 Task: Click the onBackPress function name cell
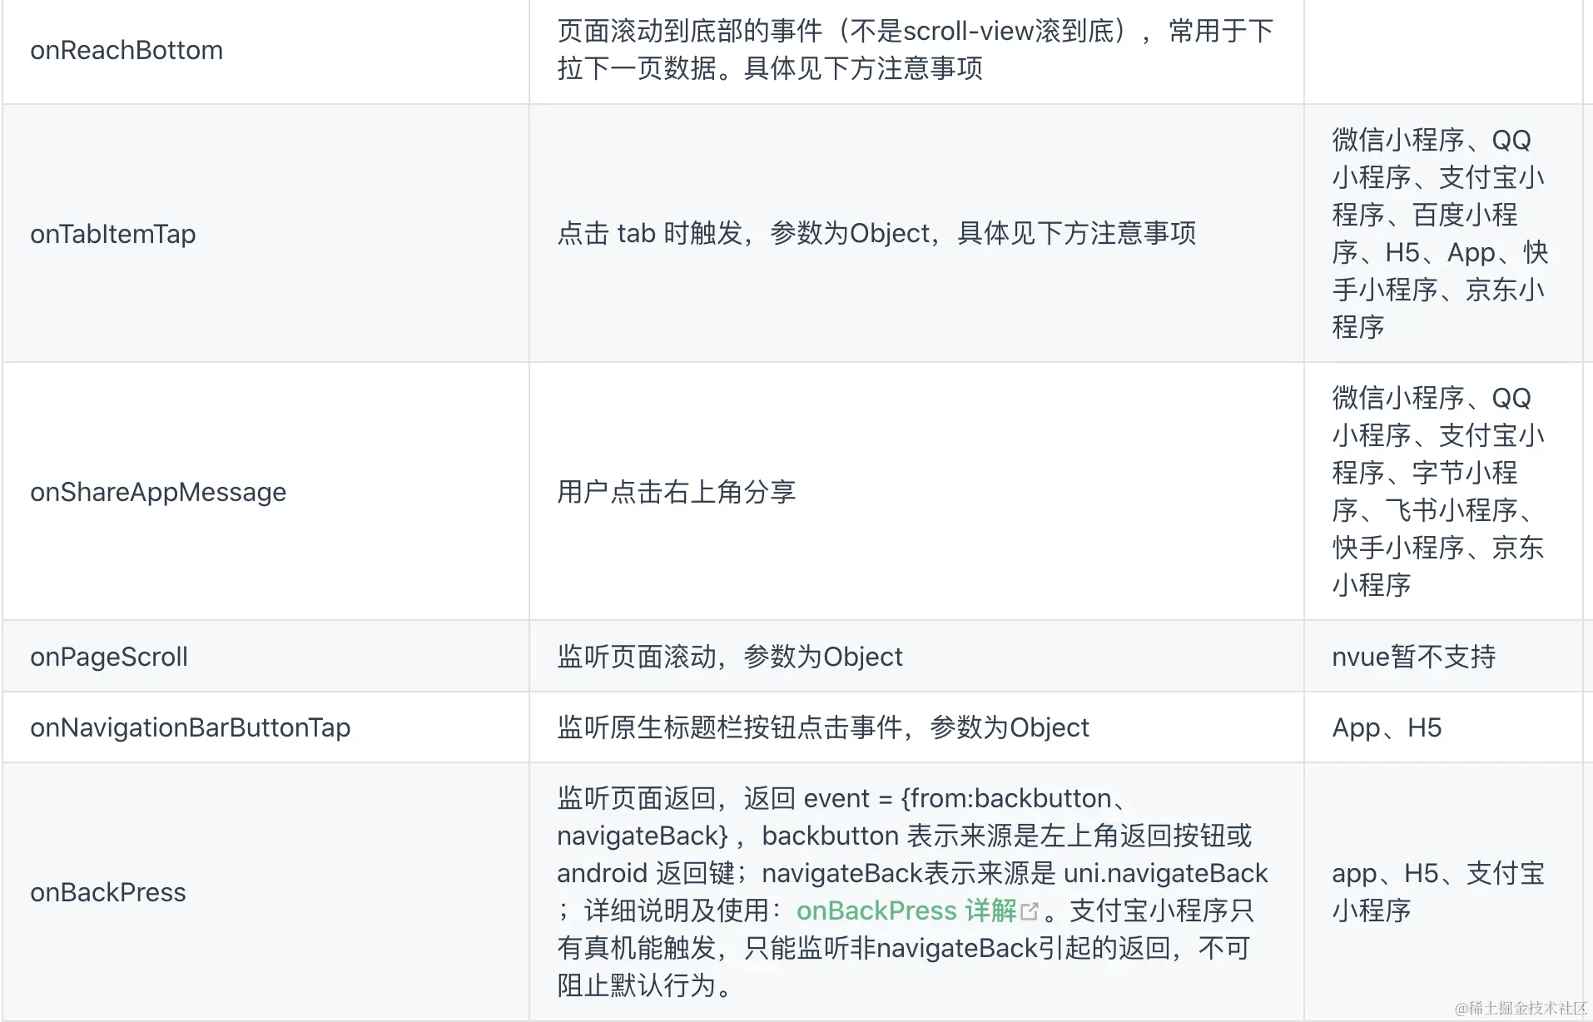point(108,892)
